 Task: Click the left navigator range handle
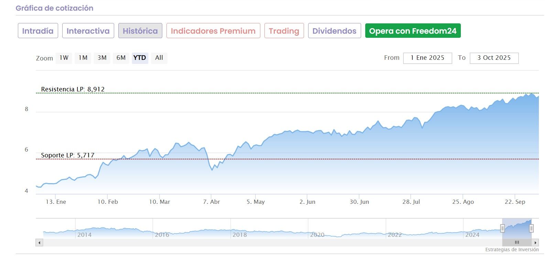502,228
